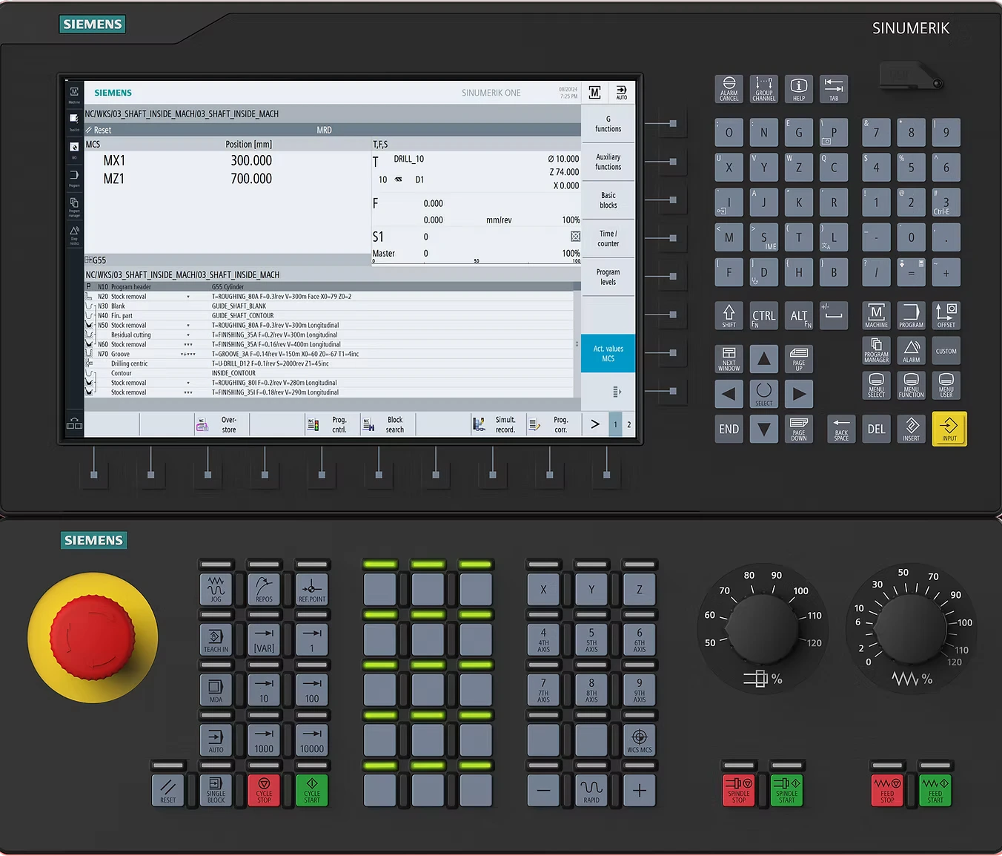Click the Block search softkey
Image resolution: width=1002 pixels, height=856 pixels.
click(388, 424)
